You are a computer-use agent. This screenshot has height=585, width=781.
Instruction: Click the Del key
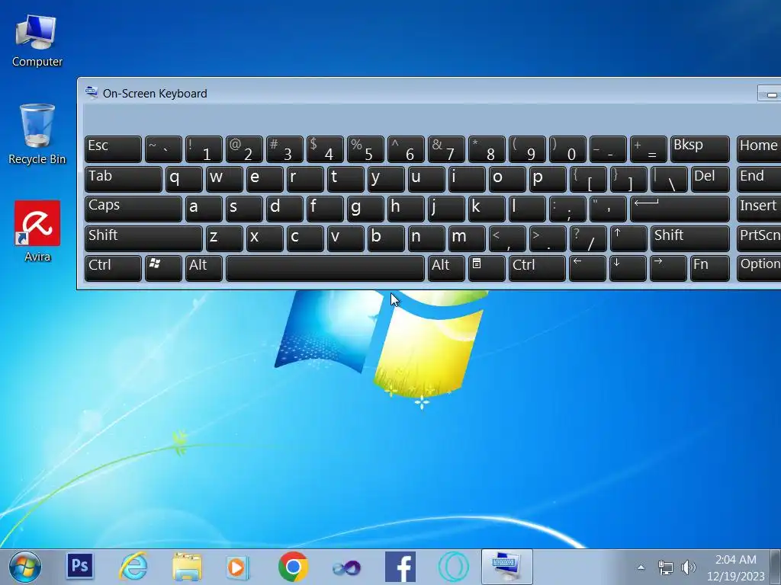(x=710, y=179)
